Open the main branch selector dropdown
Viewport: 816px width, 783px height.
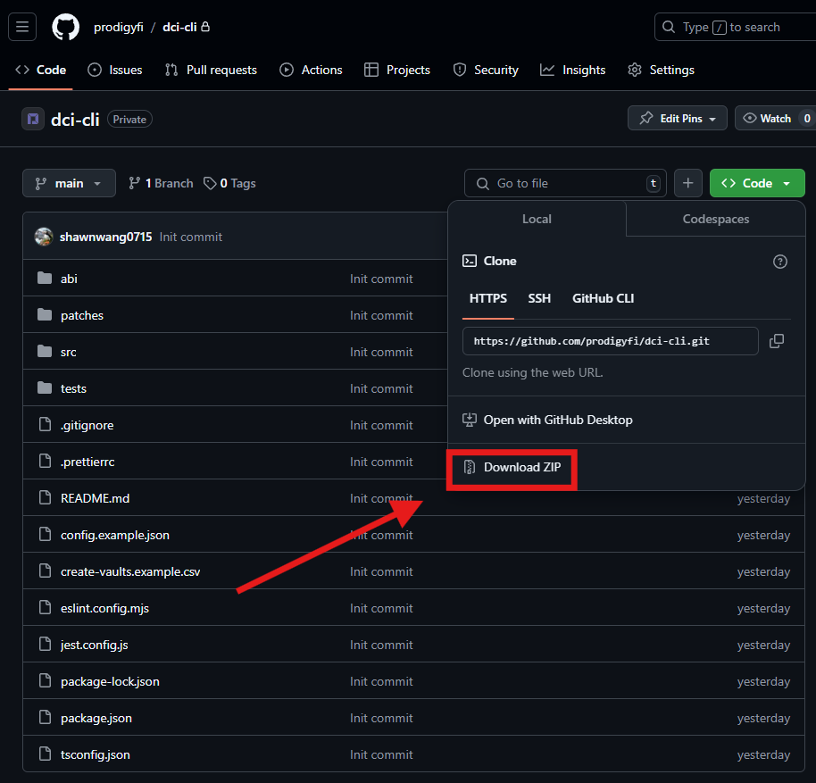click(69, 183)
